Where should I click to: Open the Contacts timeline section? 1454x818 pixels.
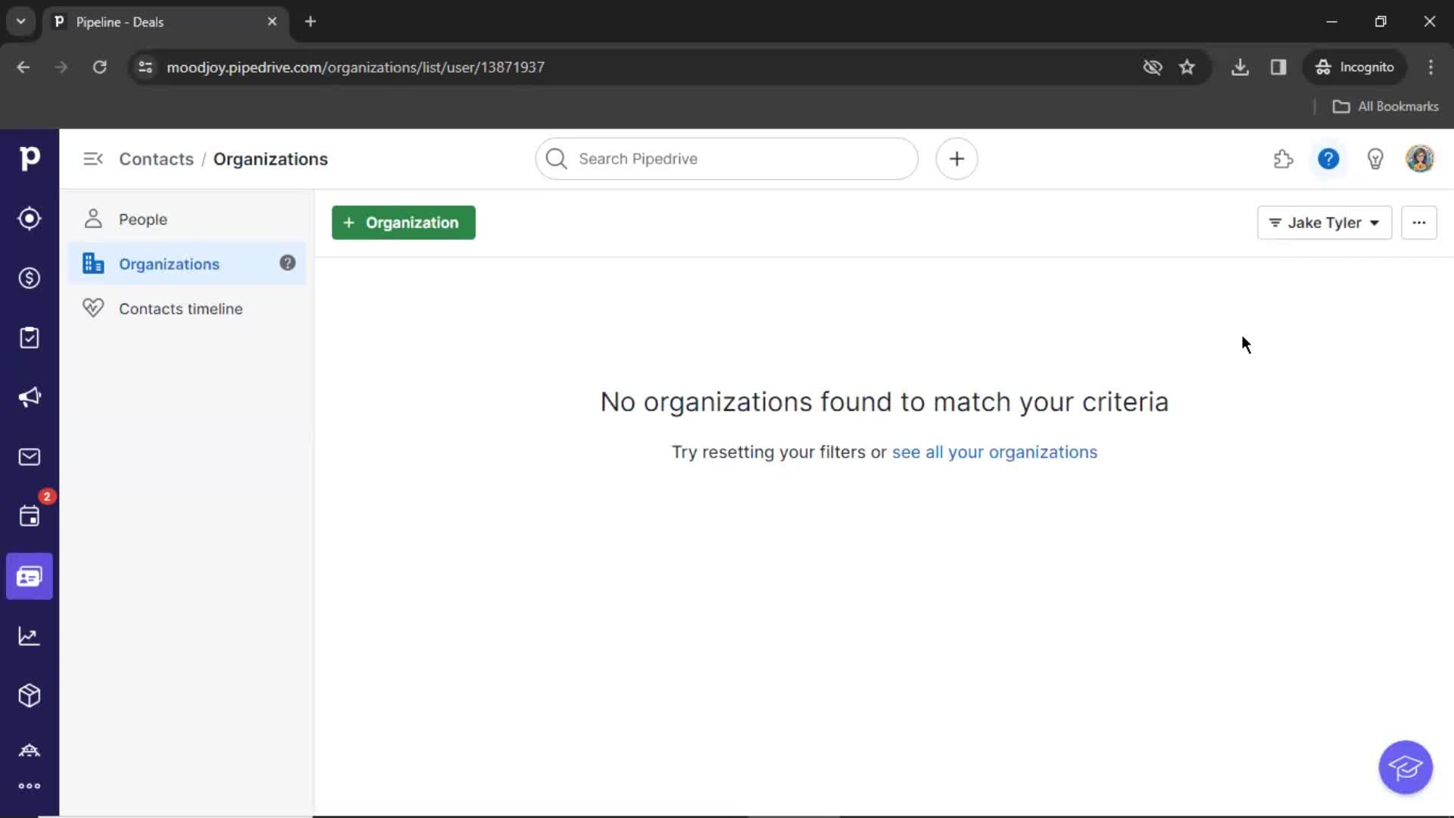[181, 308]
